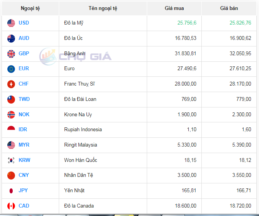Image resolution: width=259 pixels, height=216 pixels.
Task: Click KRW buy price 18,15
Action: (190, 160)
